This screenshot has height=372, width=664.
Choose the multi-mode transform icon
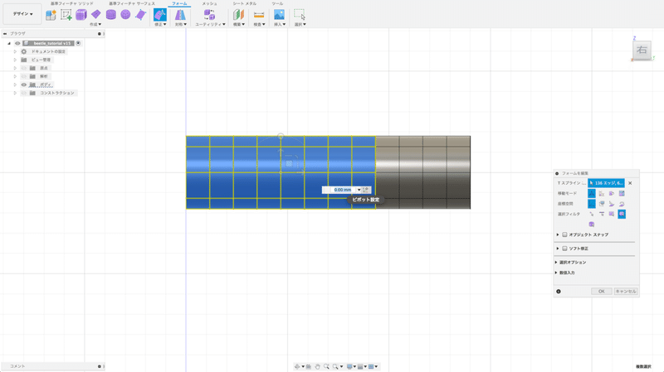(x=592, y=193)
